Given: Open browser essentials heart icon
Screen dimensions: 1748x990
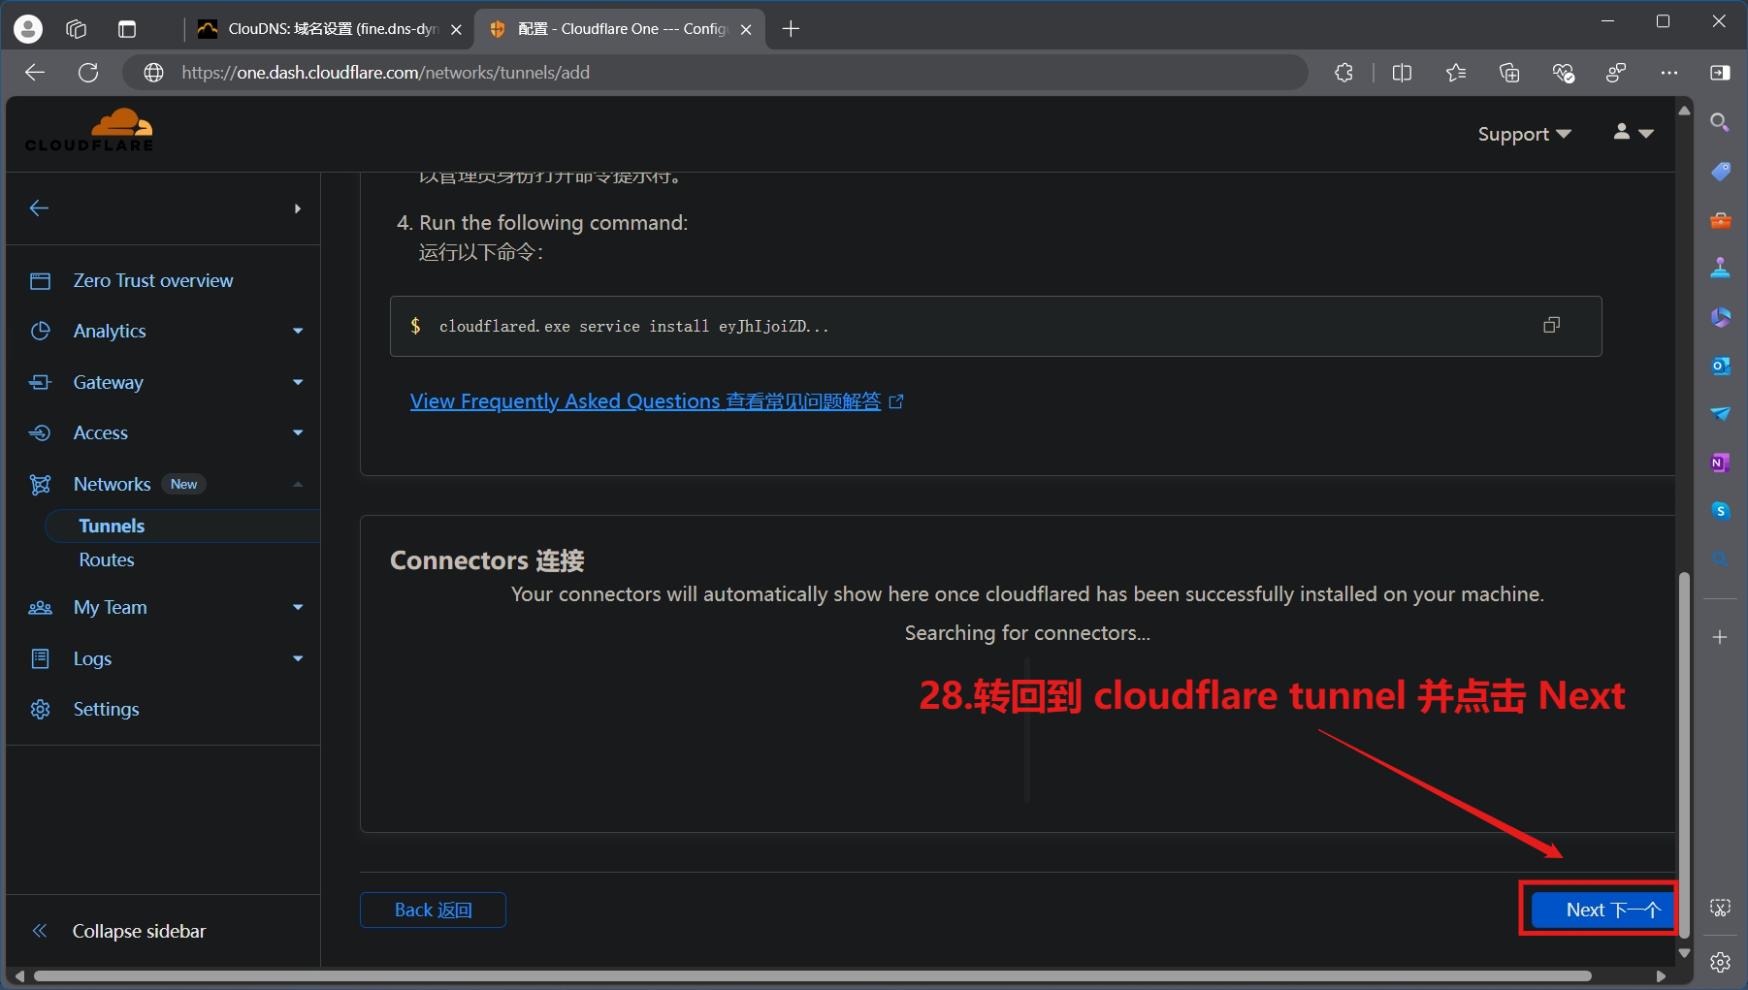Looking at the screenshot, I should click(x=1563, y=73).
